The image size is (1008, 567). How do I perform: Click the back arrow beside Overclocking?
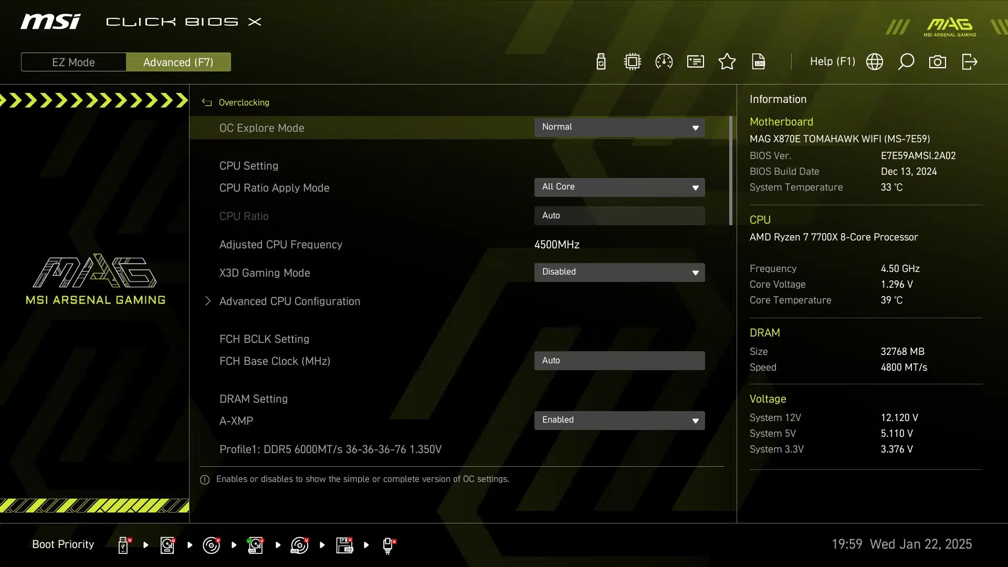(207, 102)
